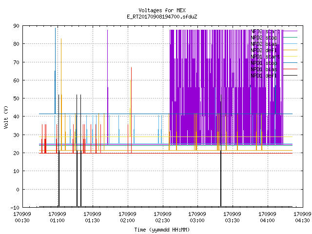Screen dimensions: 312x234
Task: Click the x-axis tick '170909 02:30'
Action: [x=162, y=217]
